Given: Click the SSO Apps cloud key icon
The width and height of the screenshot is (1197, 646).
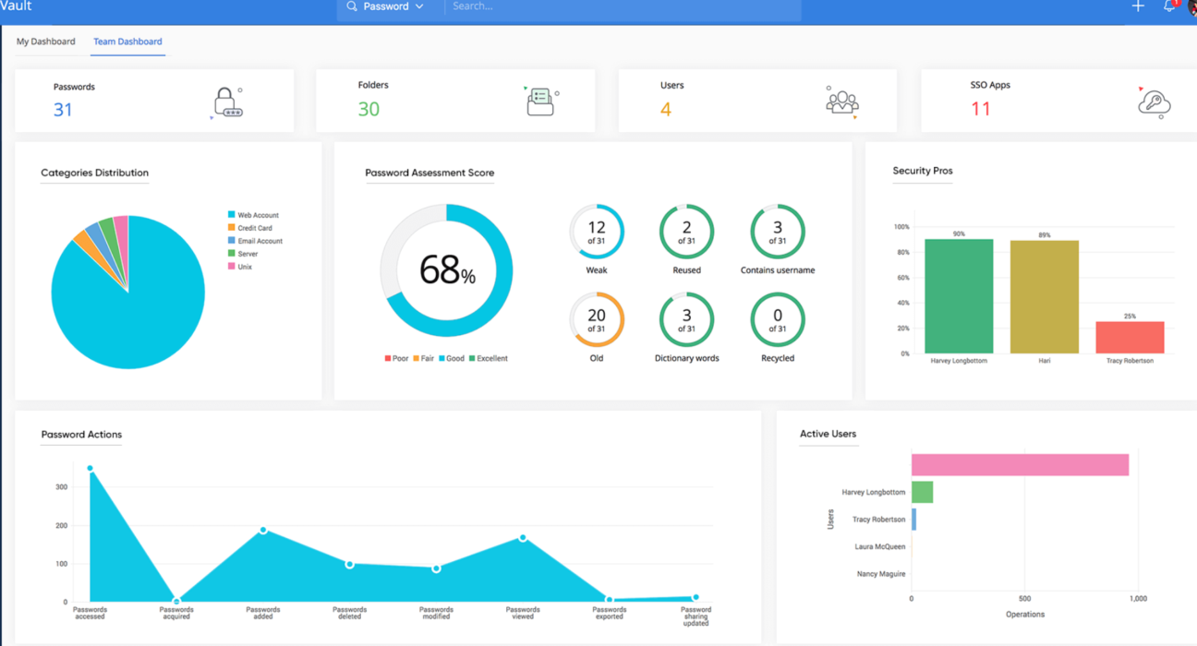Looking at the screenshot, I should pyautogui.click(x=1154, y=102).
